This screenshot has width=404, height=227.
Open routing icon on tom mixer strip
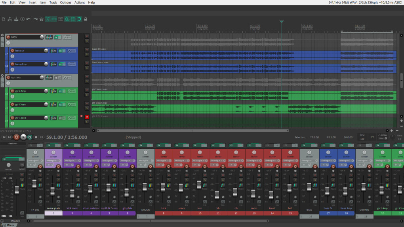205,185
